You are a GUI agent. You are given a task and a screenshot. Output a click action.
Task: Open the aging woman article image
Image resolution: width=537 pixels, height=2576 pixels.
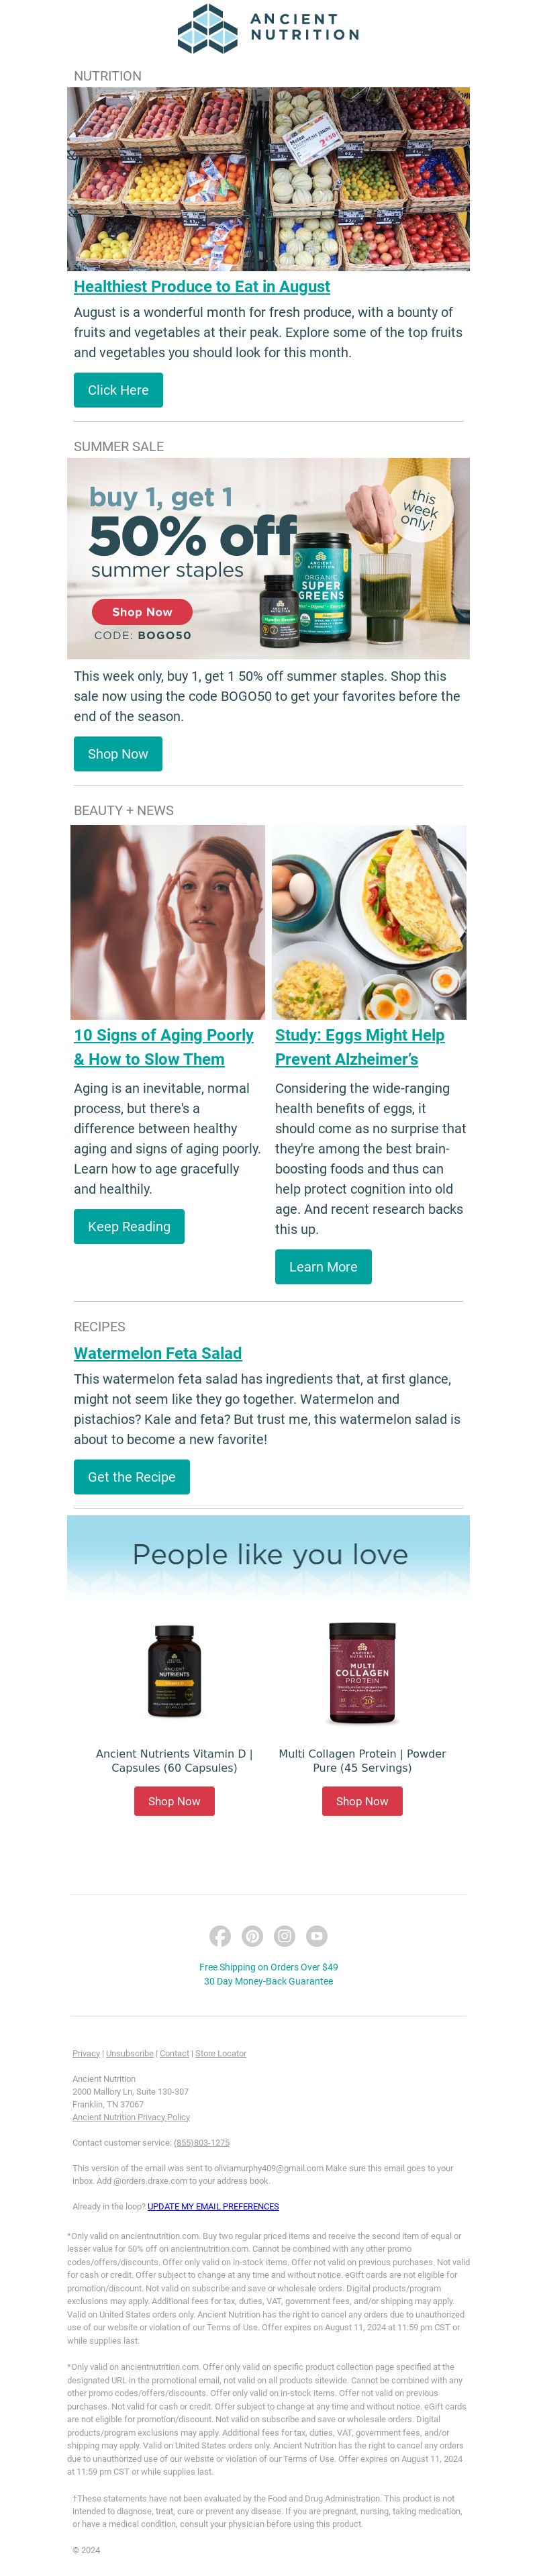click(168, 922)
